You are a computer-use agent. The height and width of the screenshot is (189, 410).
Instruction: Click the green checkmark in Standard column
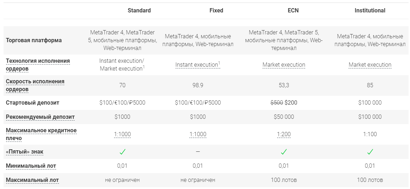pyautogui.click(x=122, y=152)
